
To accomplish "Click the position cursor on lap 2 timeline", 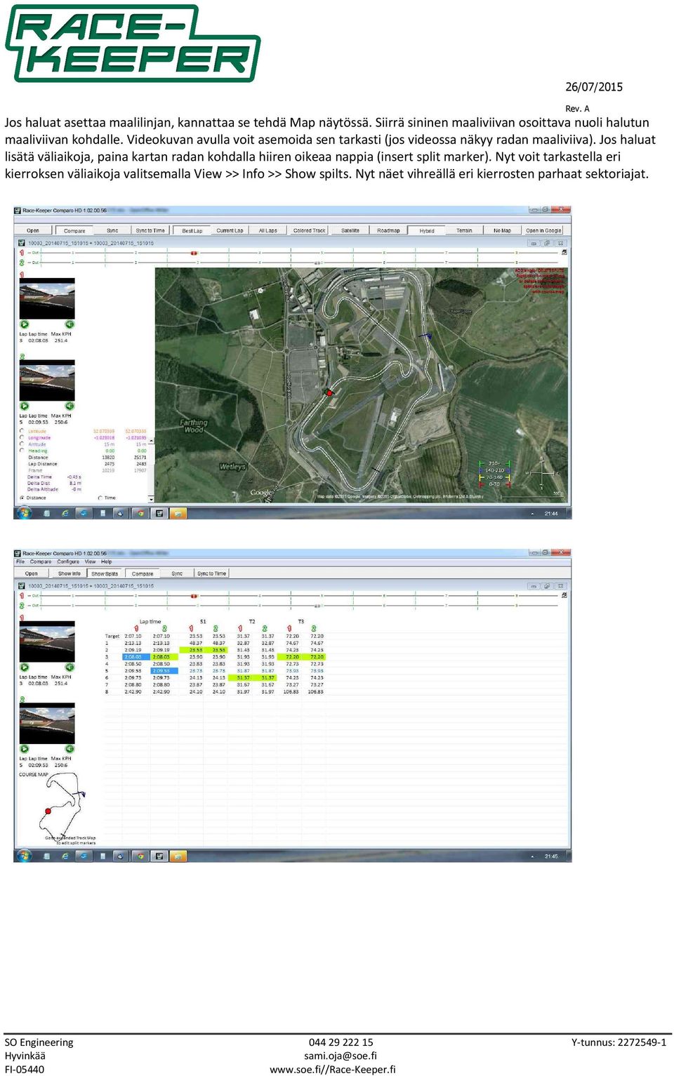I will pyautogui.click(x=317, y=263).
